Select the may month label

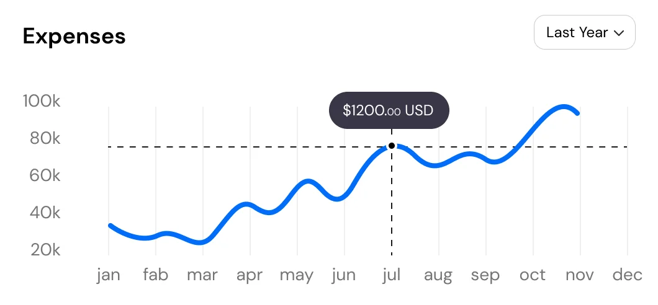tap(297, 275)
